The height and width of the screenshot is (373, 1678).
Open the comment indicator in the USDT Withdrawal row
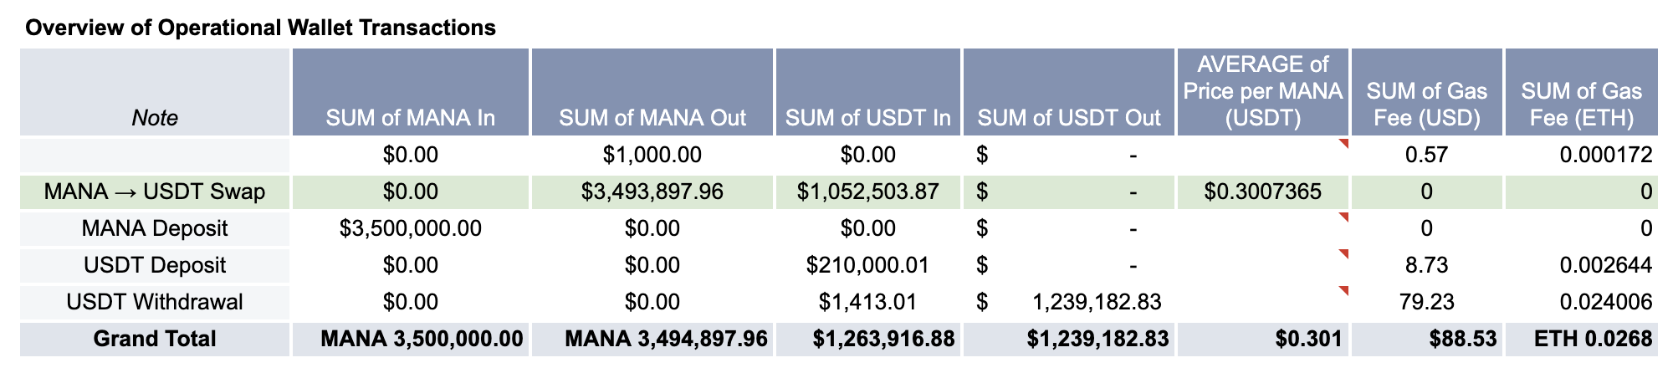point(1343,289)
